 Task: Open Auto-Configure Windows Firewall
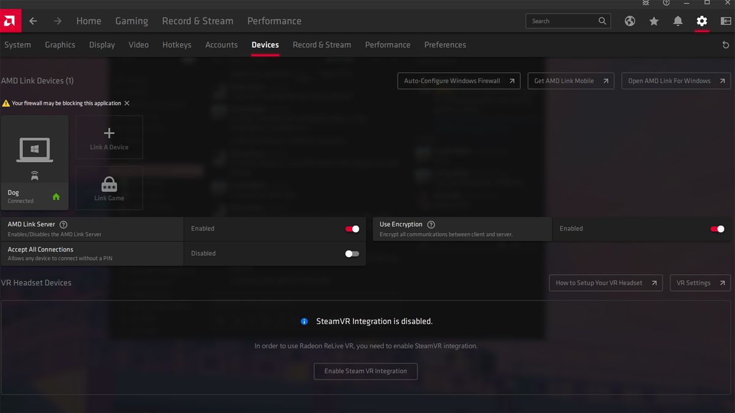click(459, 80)
